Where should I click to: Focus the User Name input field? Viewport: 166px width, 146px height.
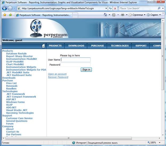pyautogui.click(x=76, y=60)
